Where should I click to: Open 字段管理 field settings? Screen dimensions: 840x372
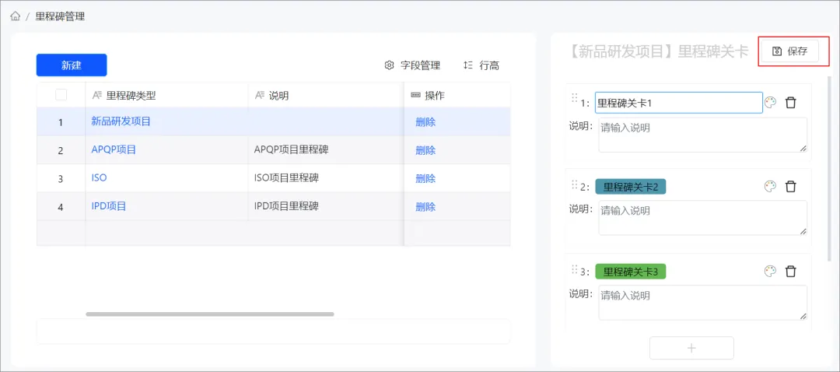[x=412, y=65]
